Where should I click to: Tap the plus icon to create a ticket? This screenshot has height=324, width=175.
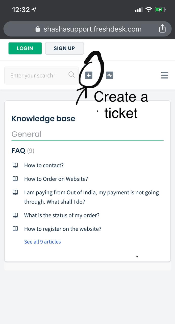click(x=89, y=75)
